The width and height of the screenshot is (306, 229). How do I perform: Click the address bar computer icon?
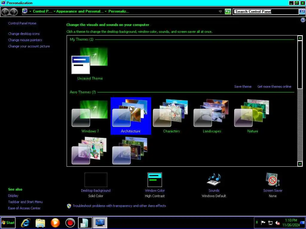(x=25, y=11)
